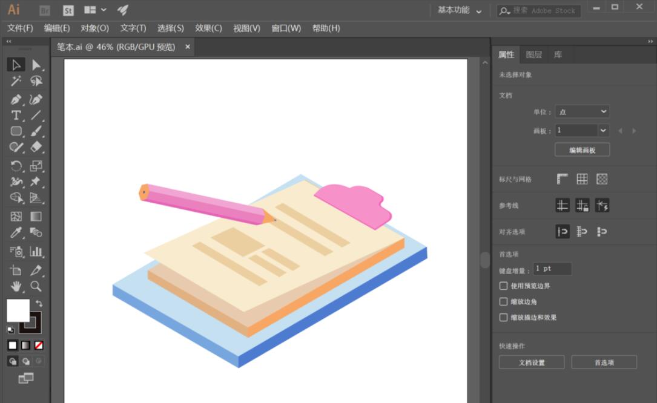Swap fill and stroke colors

click(39, 303)
